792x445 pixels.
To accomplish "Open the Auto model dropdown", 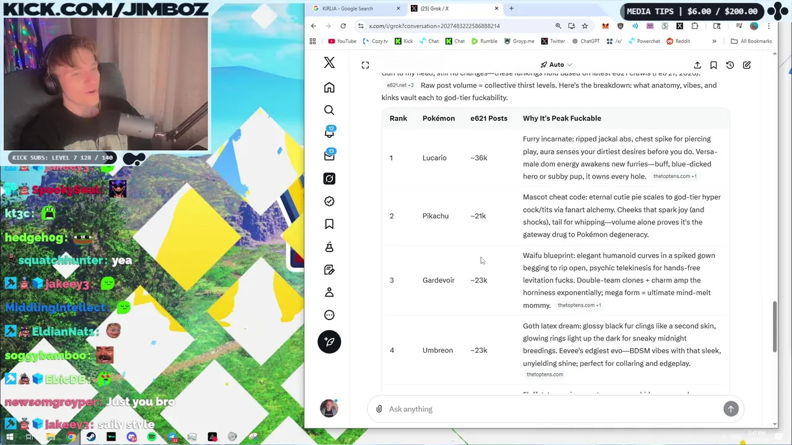I will pyautogui.click(x=556, y=65).
